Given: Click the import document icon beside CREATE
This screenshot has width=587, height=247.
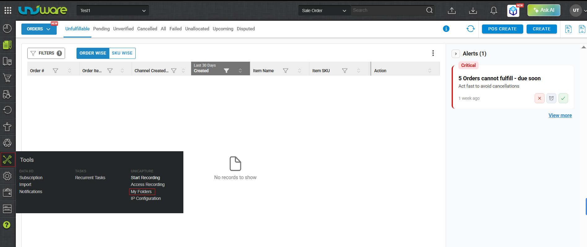Looking at the screenshot, I should [568, 29].
